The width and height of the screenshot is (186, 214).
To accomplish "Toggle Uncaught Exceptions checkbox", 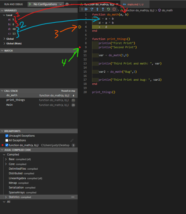I will (x=7, y=136).
